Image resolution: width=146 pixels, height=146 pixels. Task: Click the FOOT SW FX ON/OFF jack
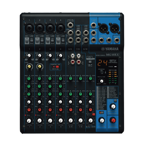click(x=70, y=25)
